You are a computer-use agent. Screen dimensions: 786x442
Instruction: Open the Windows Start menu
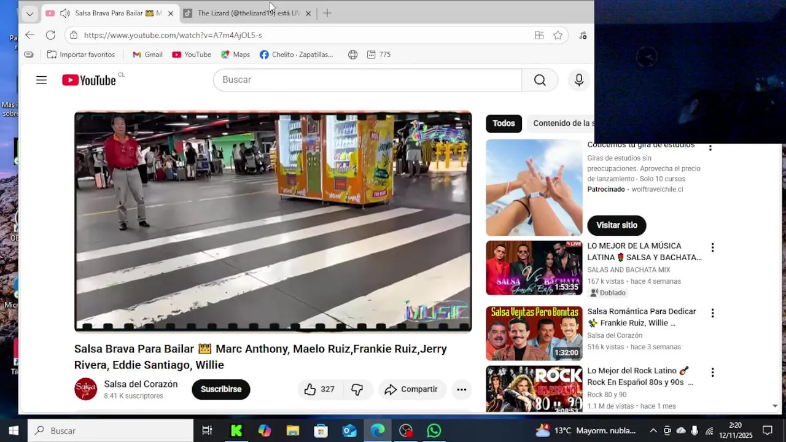[14, 431]
